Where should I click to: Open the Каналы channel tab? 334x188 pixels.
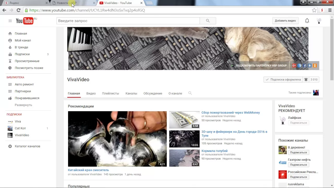click(131, 93)
